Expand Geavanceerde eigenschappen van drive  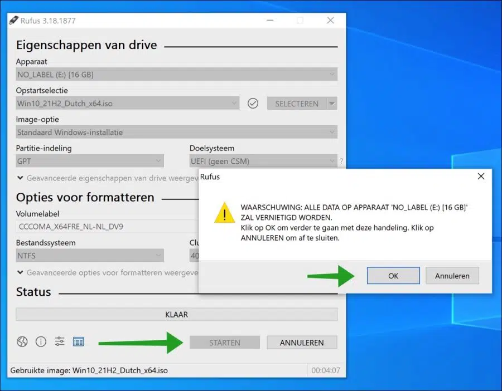click(x=108, y=178)
